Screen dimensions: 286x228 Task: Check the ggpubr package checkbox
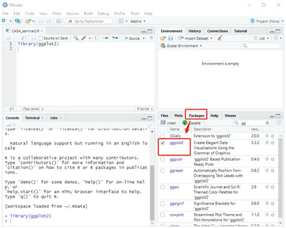pos(162,160)
